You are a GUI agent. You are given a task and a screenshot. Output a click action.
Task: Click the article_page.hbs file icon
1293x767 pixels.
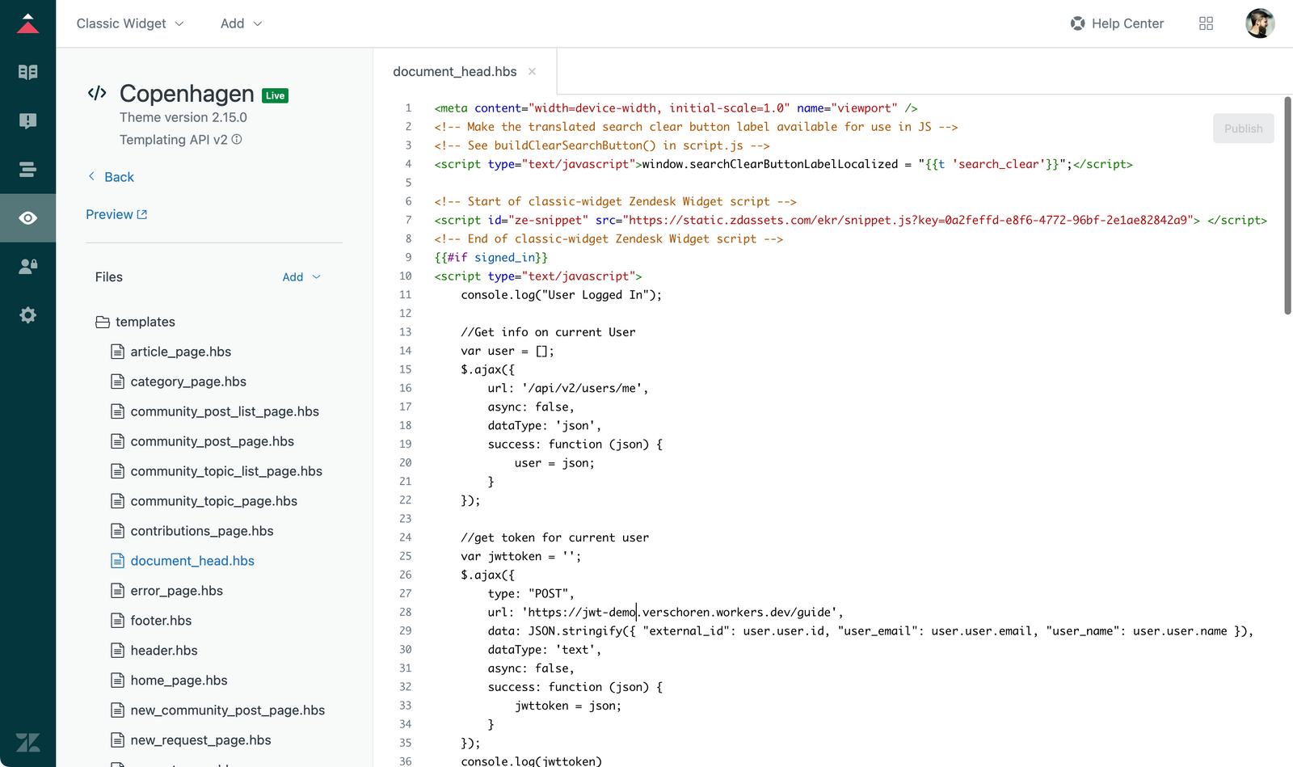[x=117, y=352]
